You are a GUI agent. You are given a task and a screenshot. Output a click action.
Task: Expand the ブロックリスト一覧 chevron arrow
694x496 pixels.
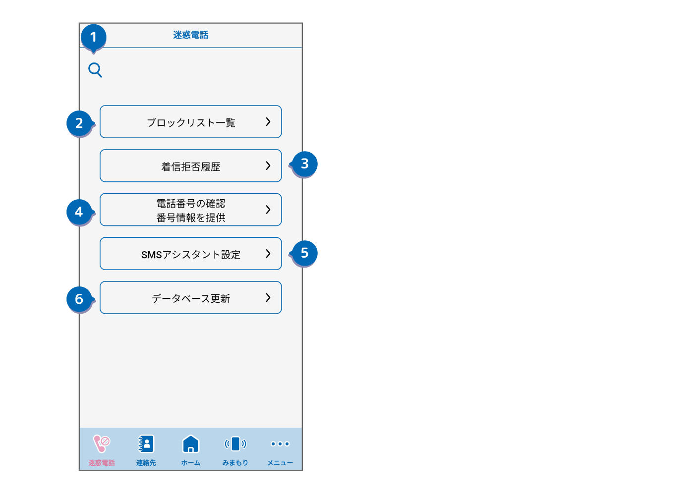pyautogui.click(x=268, y=122)
